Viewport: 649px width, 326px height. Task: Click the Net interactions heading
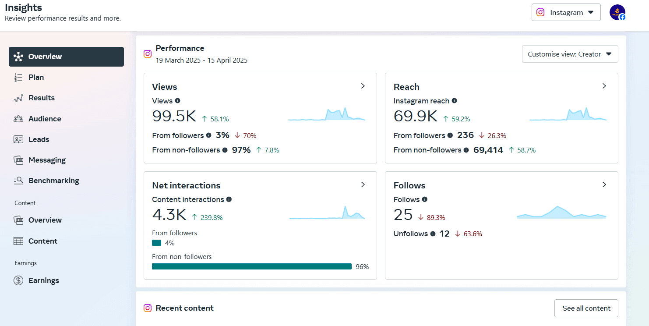click(186, 185)
